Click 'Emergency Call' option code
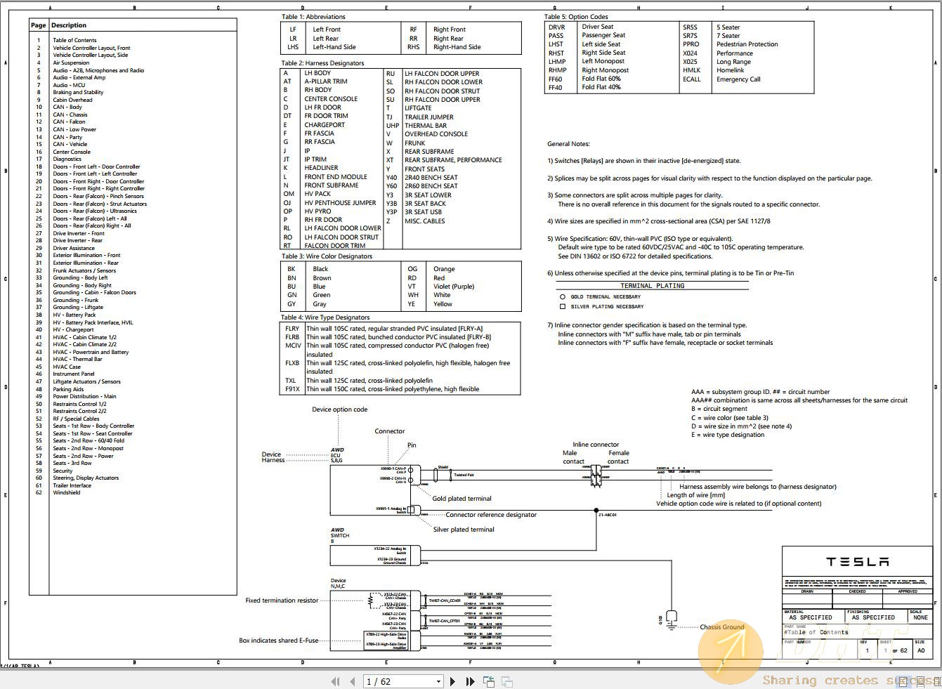Screen dimensions: 942x689 (x=738, y=79)
